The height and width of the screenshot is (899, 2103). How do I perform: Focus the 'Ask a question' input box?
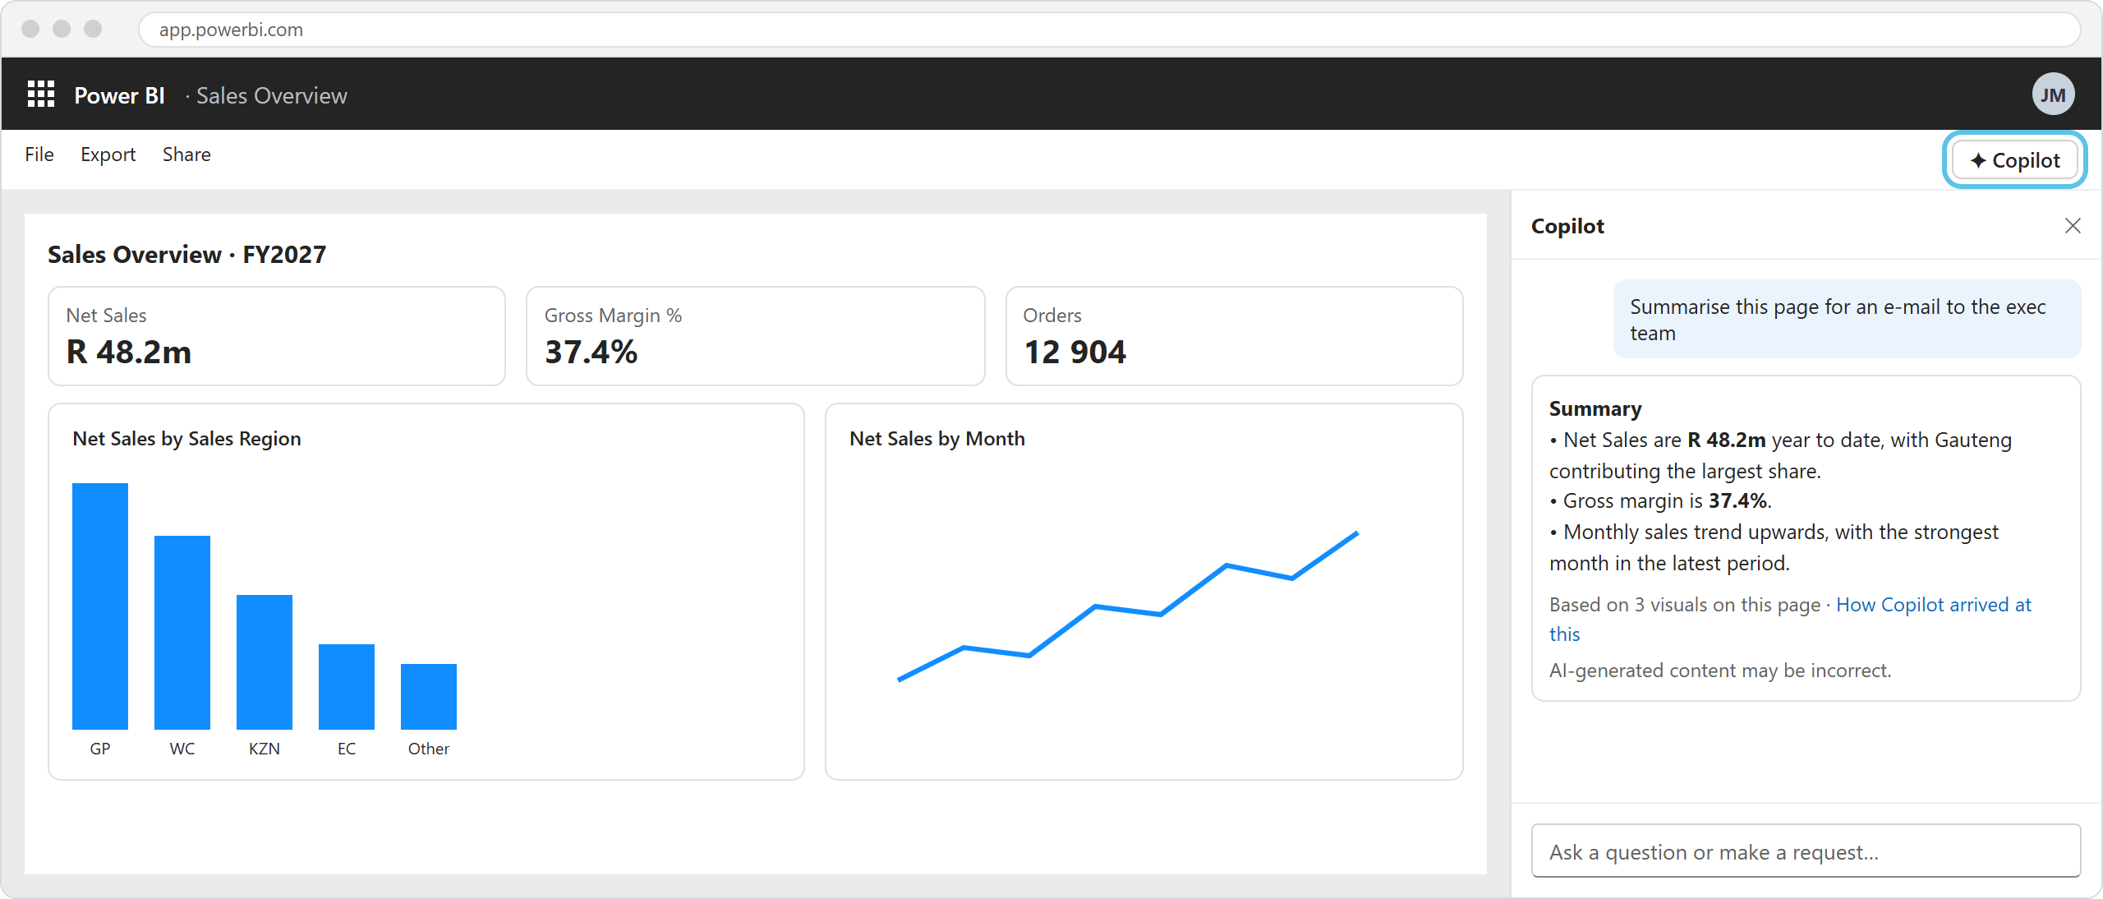pyautogui.click(x=1806, y=851)
